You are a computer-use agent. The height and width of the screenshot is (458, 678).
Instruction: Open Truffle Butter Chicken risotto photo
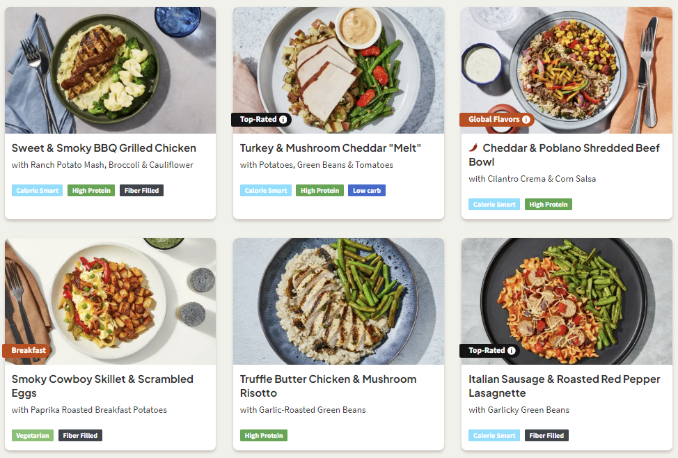(338, 301)
